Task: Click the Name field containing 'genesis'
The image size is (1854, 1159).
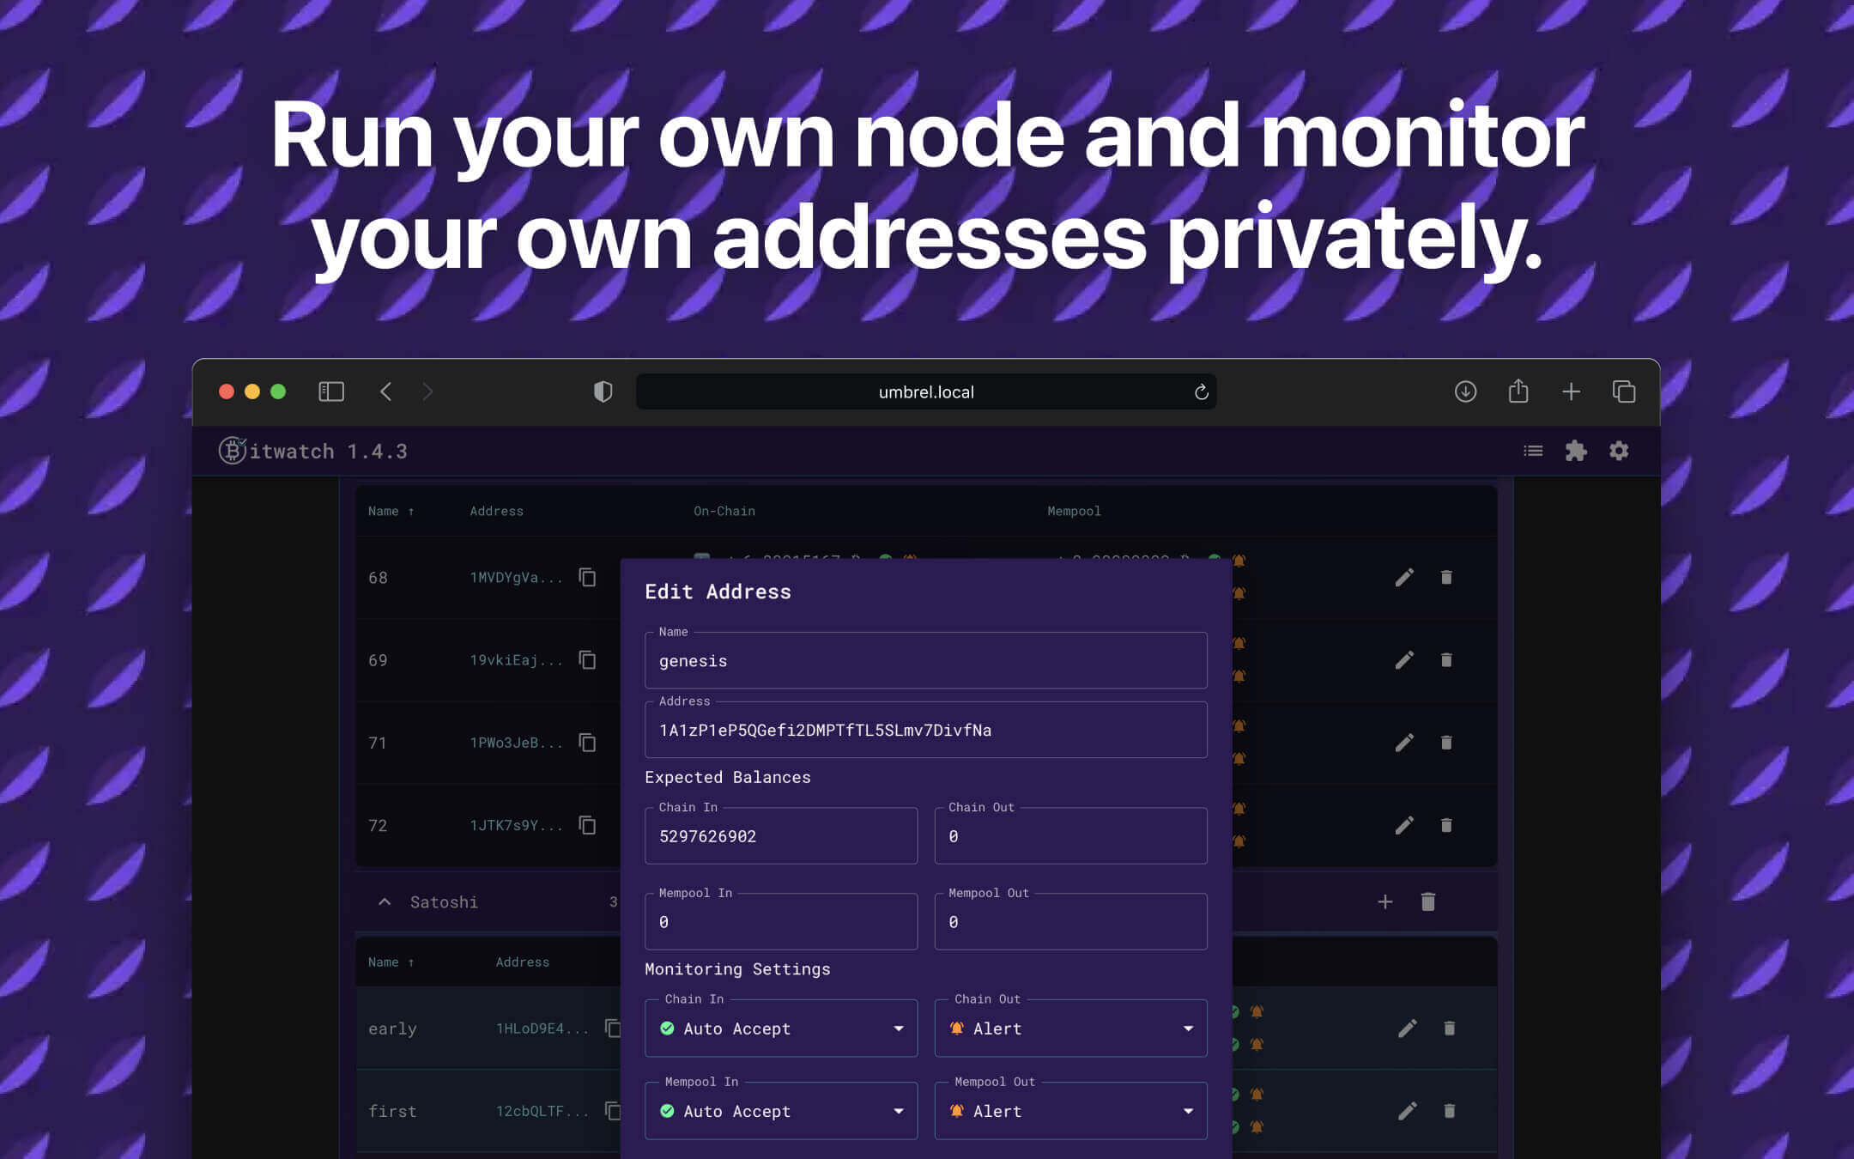Action: (925, 660)
